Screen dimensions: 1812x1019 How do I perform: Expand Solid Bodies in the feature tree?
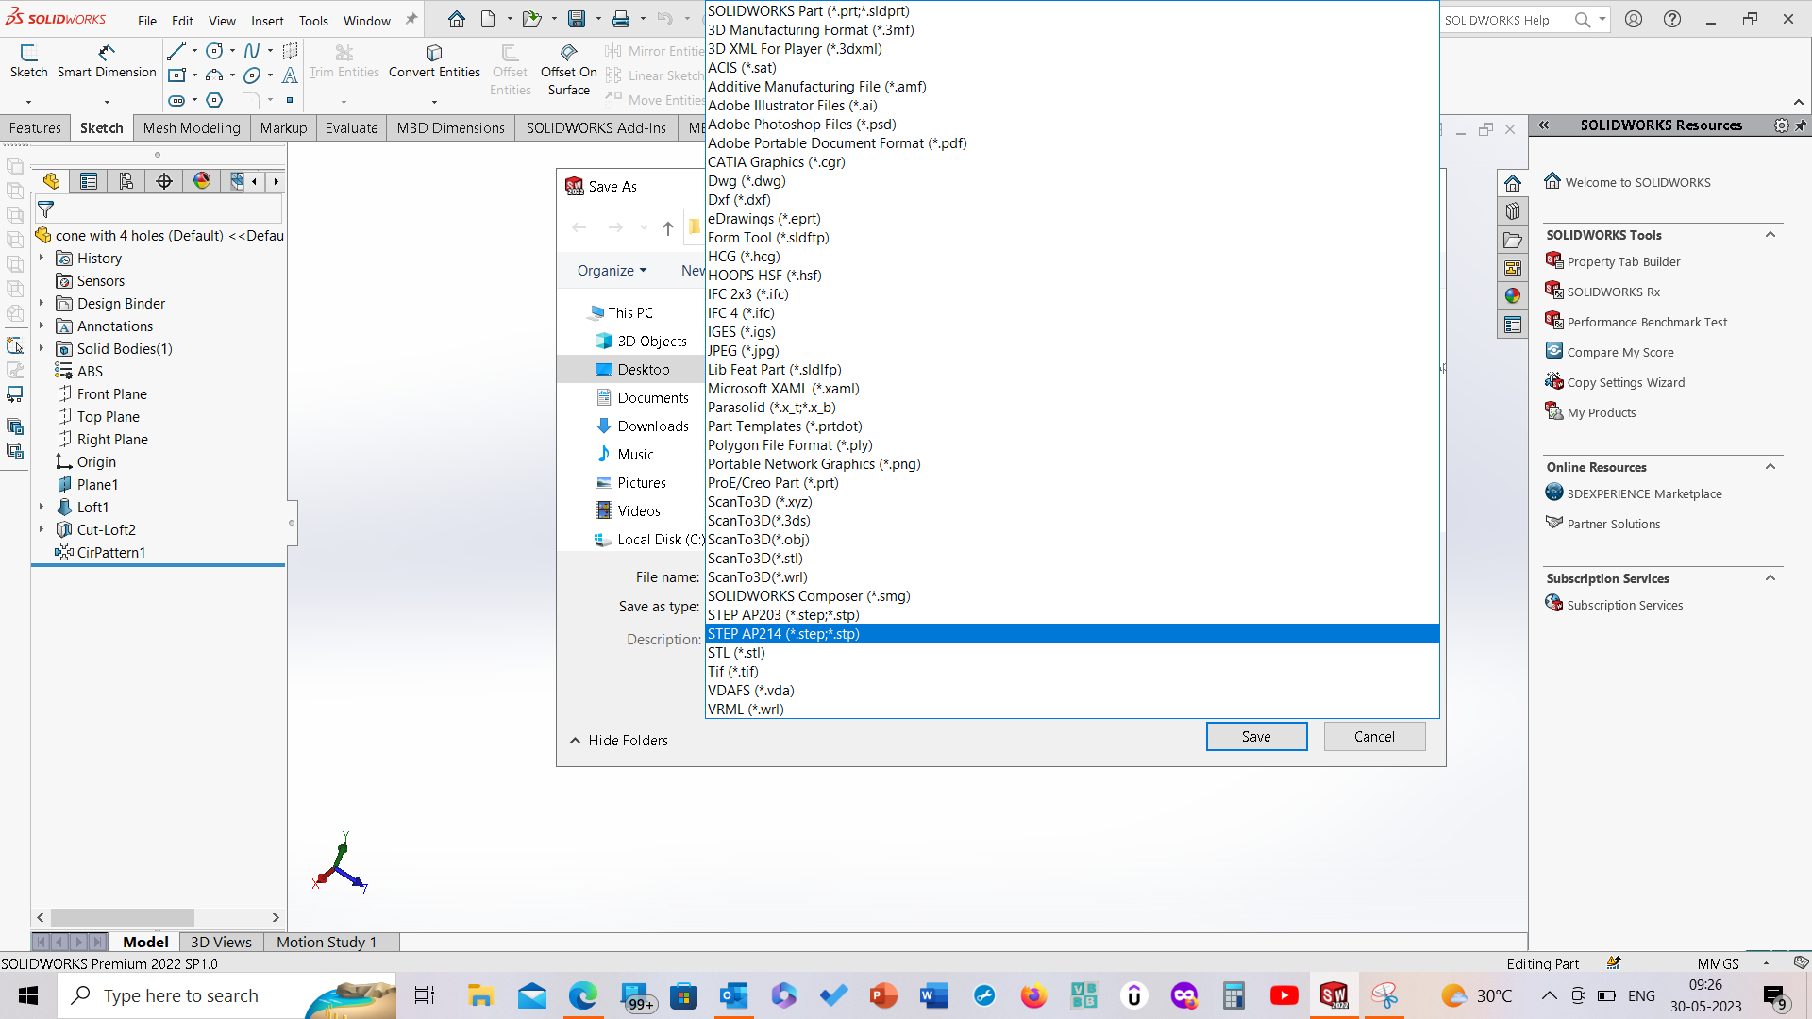(x=41, y=348)
